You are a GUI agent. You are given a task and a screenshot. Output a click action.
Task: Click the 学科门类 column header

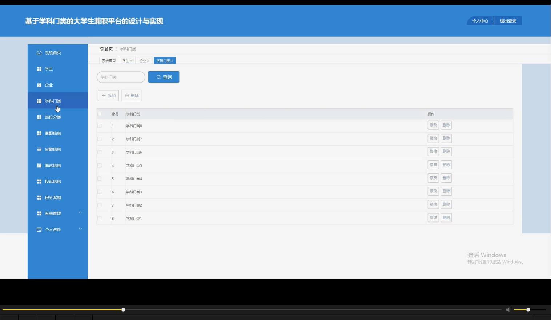(133, 114)
